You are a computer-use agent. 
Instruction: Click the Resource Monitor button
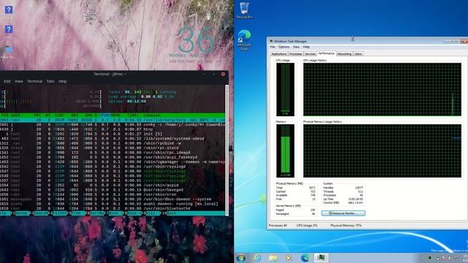(x=343, y=213)
